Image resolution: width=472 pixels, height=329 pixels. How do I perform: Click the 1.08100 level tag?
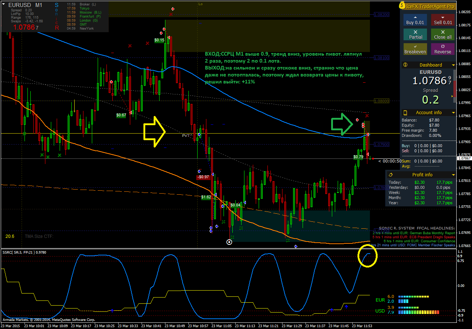(382, 58)
